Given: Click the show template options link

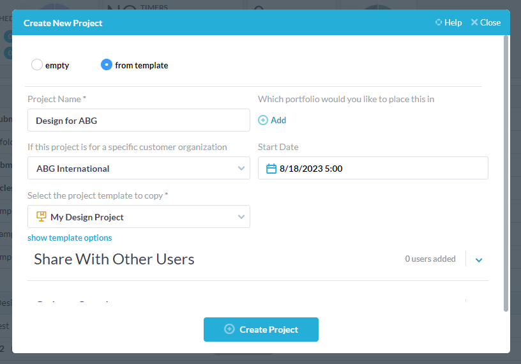Looking at the screenshot, I should [x=70, y=238].
